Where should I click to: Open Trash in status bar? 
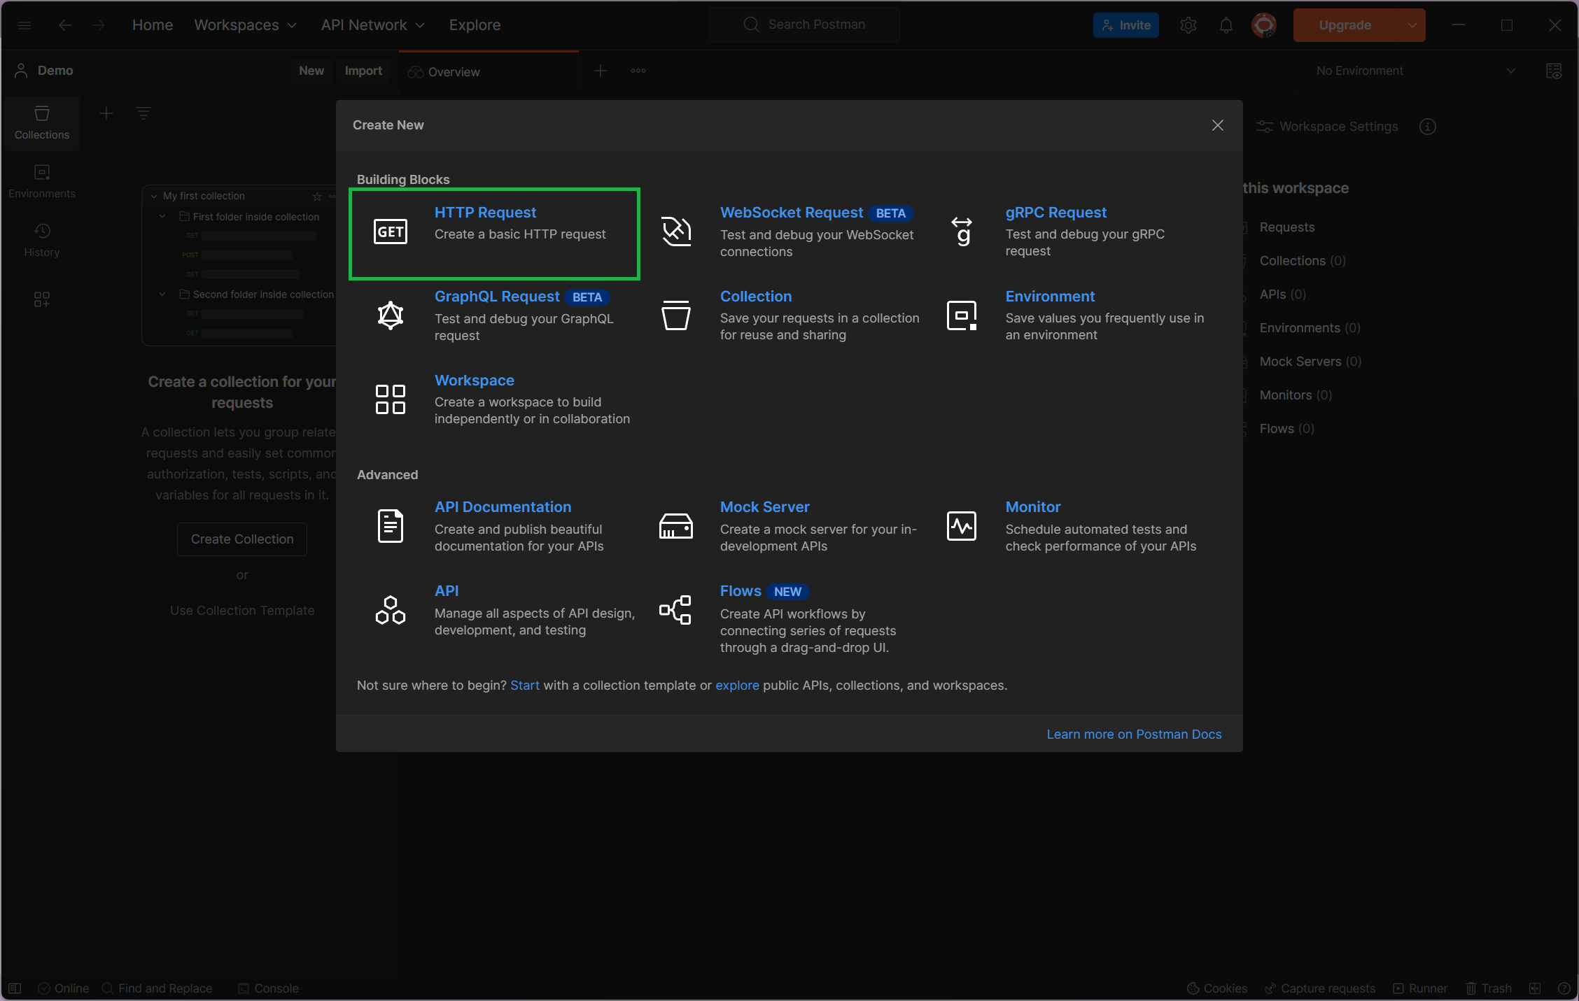(1489, 988)
